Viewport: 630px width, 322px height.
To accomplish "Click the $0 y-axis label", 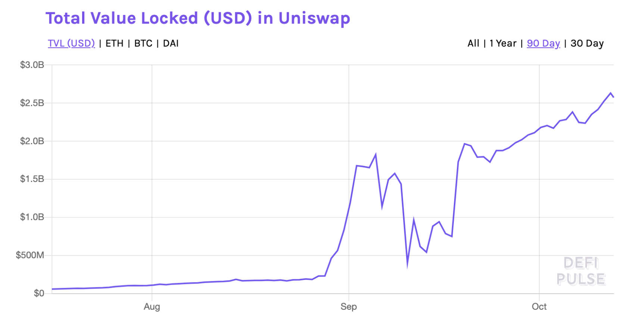I will tap(39, 293).
